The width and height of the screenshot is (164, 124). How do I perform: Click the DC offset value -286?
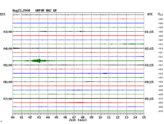tap(160, 107)
